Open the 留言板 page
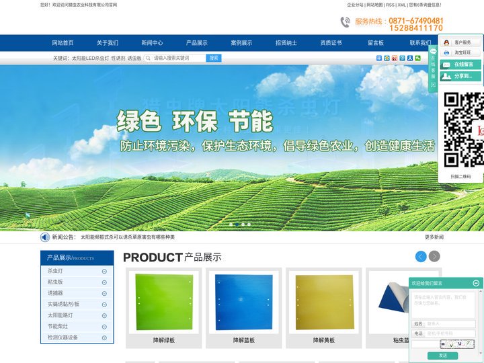The height and width of the screenshot is (363, 484). [x=376, y=43]
